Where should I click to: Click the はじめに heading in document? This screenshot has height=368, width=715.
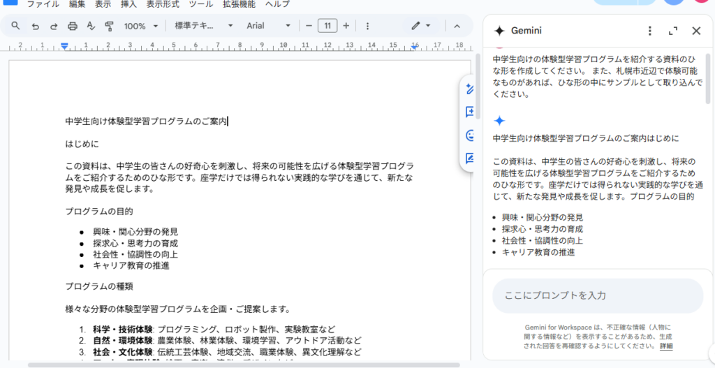82,144
